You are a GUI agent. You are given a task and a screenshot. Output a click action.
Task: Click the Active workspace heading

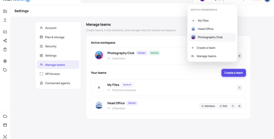(103, 42)
